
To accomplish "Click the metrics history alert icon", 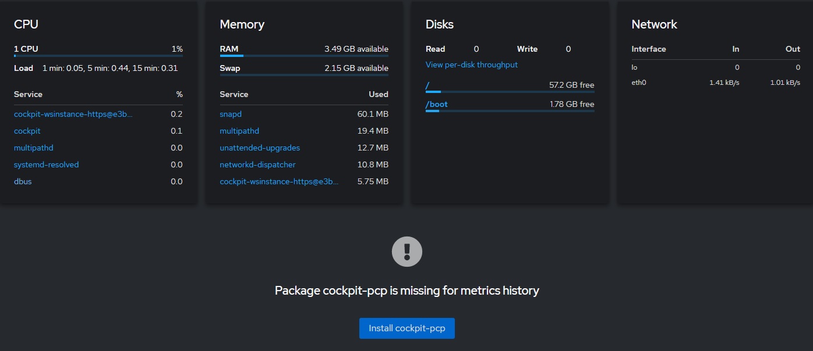I will [406, 251].
